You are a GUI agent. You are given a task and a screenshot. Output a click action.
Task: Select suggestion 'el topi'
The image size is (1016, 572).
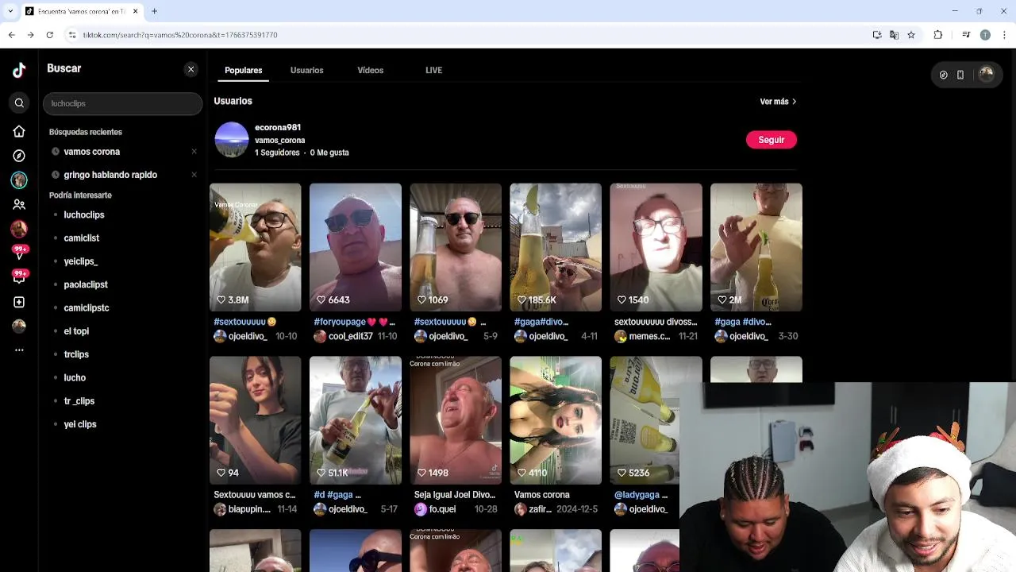76,331
